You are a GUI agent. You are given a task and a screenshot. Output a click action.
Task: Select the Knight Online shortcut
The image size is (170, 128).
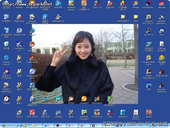[32, 59]
